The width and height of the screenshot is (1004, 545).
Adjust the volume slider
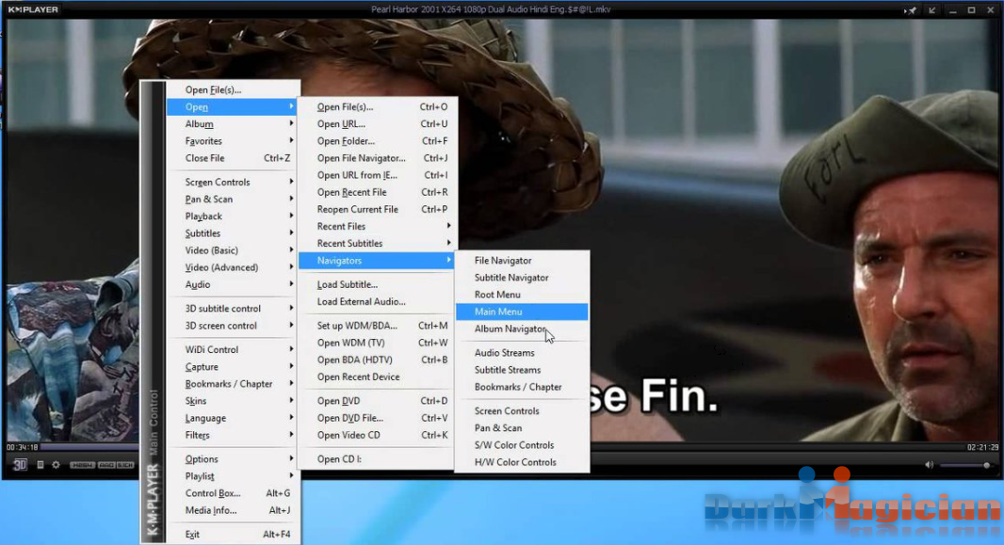967,465
